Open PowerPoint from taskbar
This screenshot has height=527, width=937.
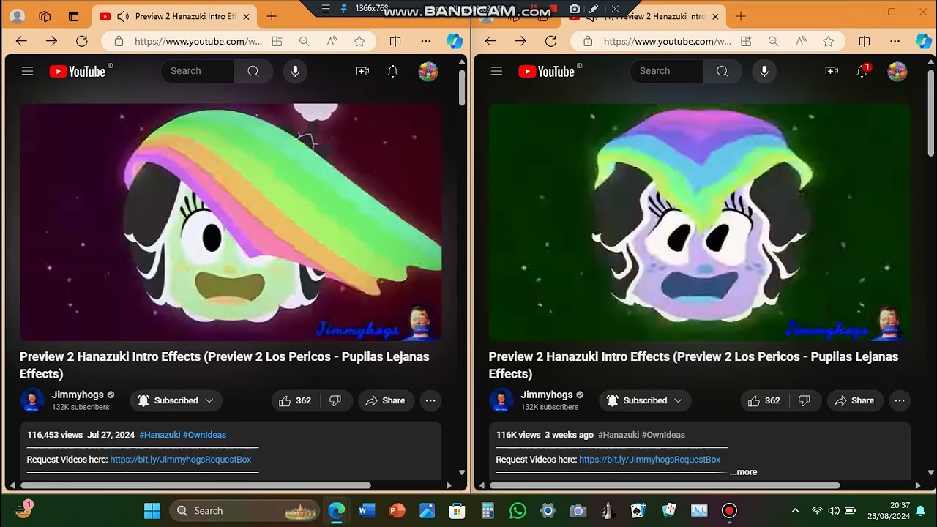tap(397, 511)
